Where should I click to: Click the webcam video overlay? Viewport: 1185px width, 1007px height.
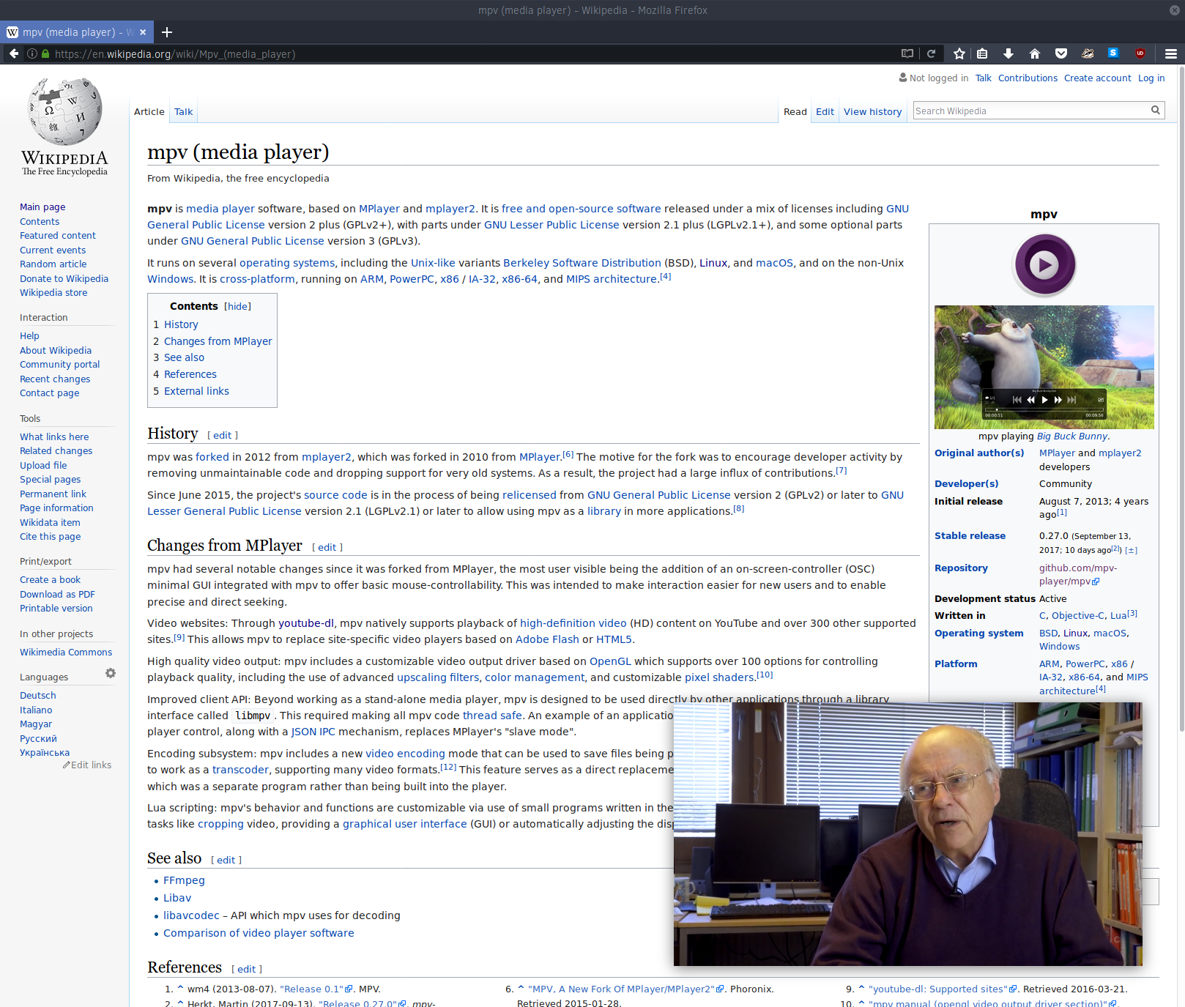pyautogui.click(x=907, y=833)
